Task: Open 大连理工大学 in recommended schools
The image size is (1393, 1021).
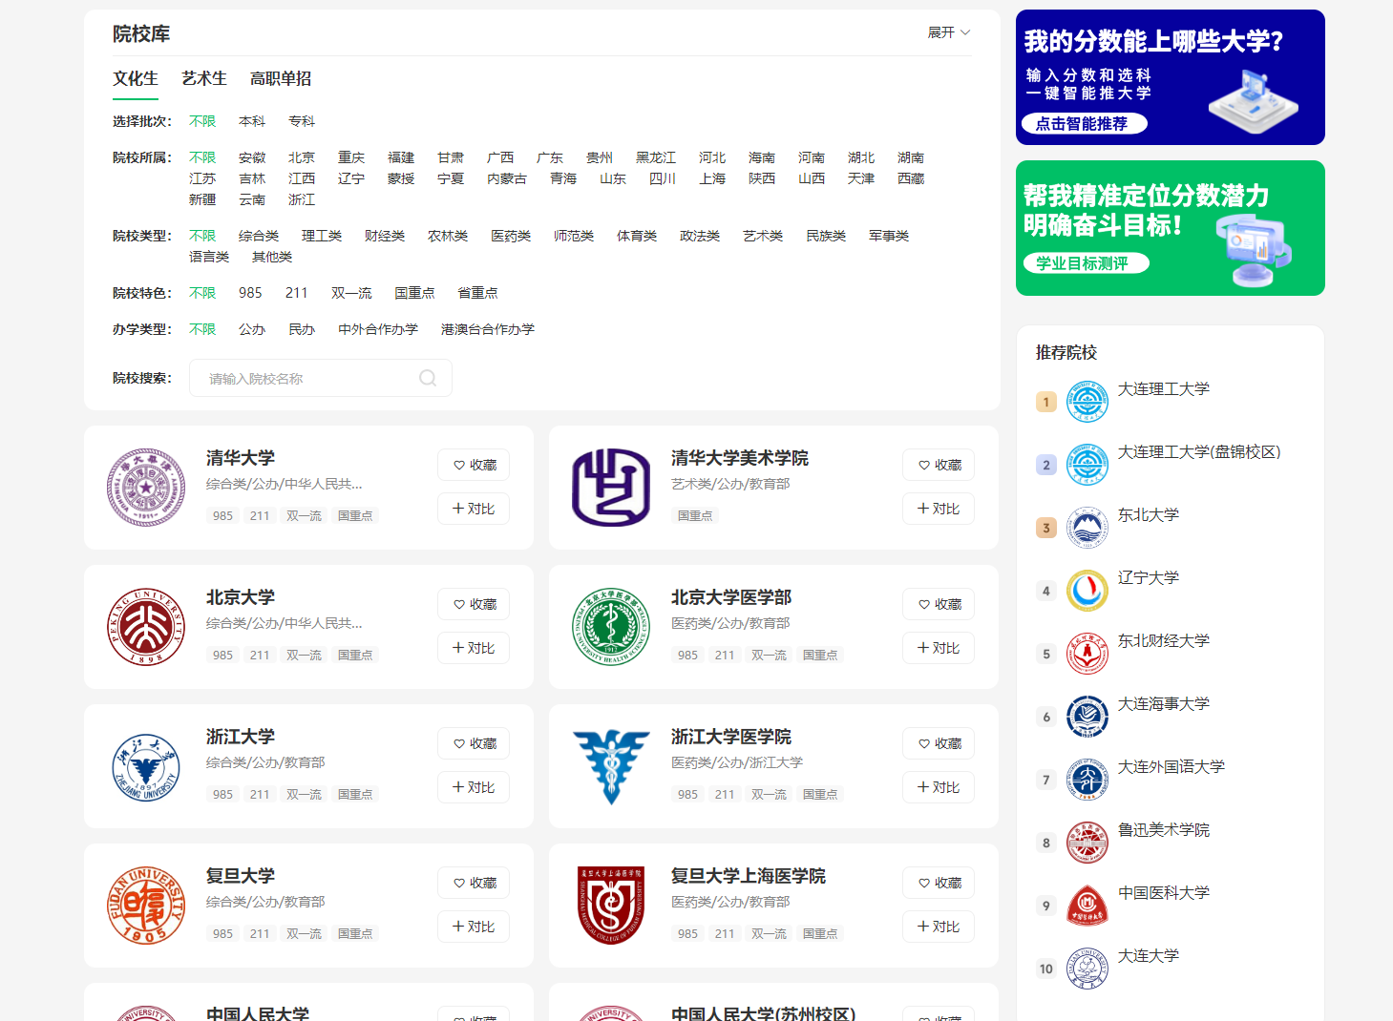Action: [x=1164, y=389]
